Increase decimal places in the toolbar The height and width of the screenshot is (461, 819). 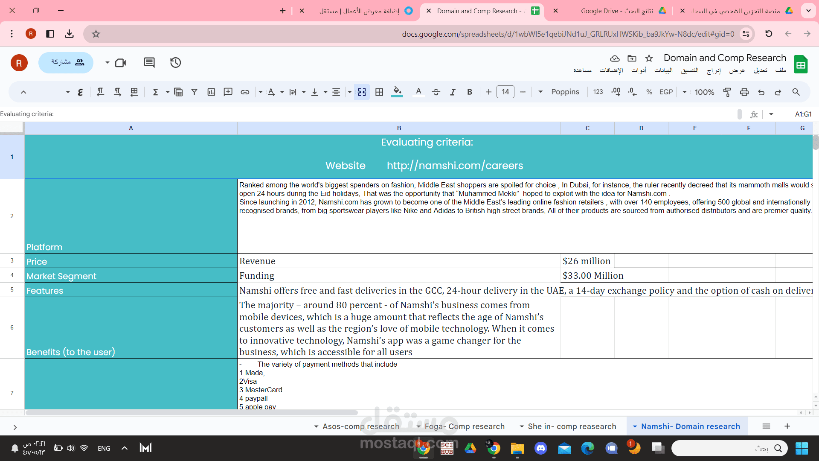(x=616, y=92)
